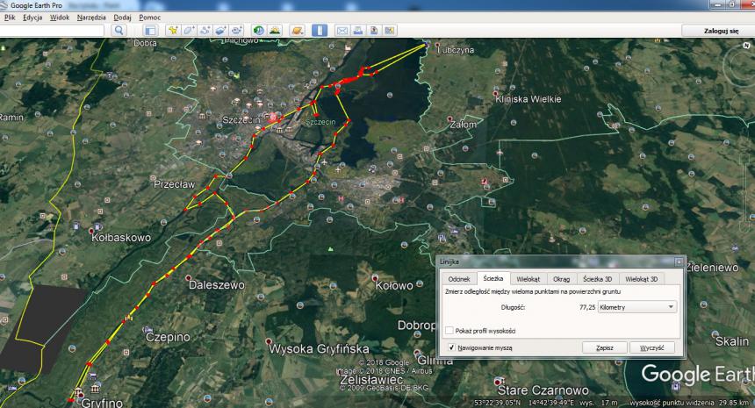Image resolution: width=755 pixels, height=408 pixels.
Task: Enable Pokaż profil wysokości checkbox
Action: click(449, 331)
